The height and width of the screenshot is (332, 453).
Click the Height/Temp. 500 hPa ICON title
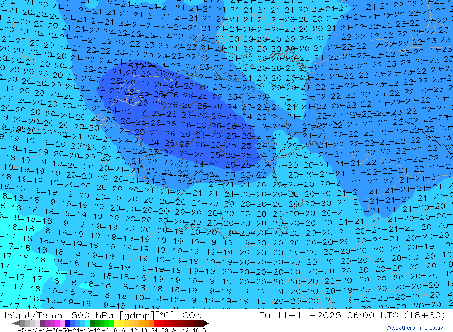pos(101,315)
